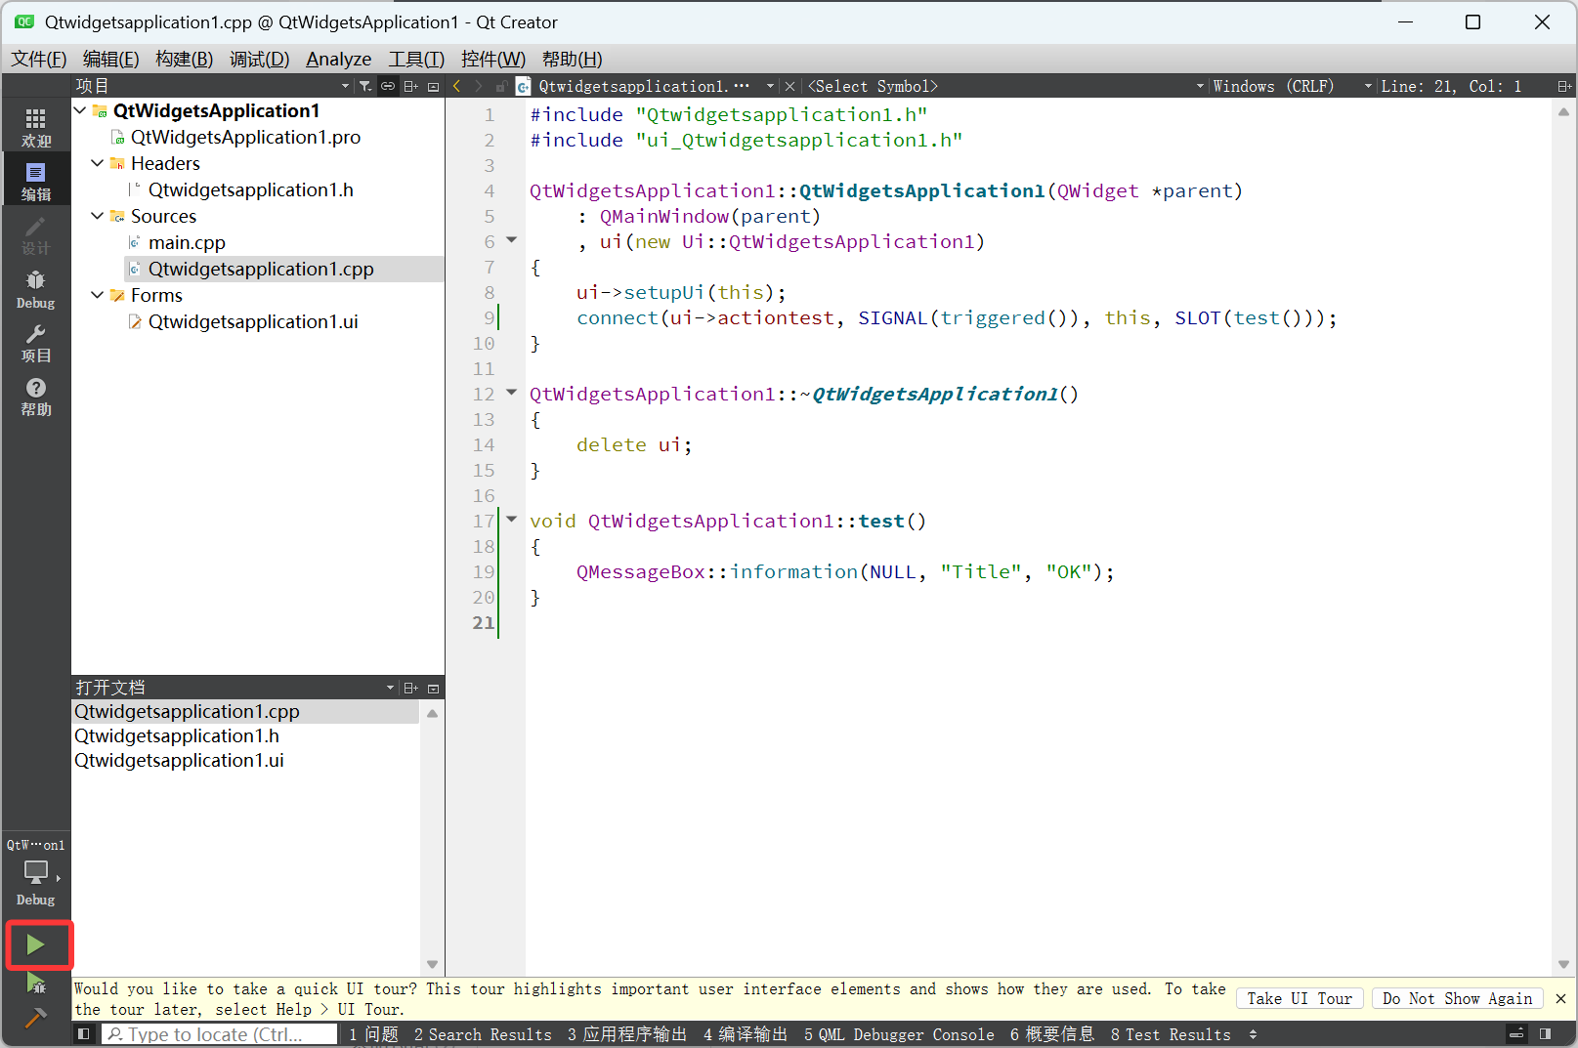Fold the destructor at line 12
Image resolution: width=1578 pixels, height=1048 pixels.
point(511,393)
